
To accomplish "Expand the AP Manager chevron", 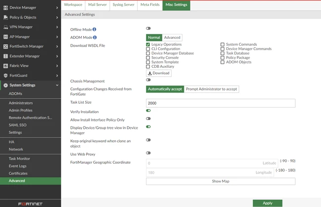I will tap(57, 37).
